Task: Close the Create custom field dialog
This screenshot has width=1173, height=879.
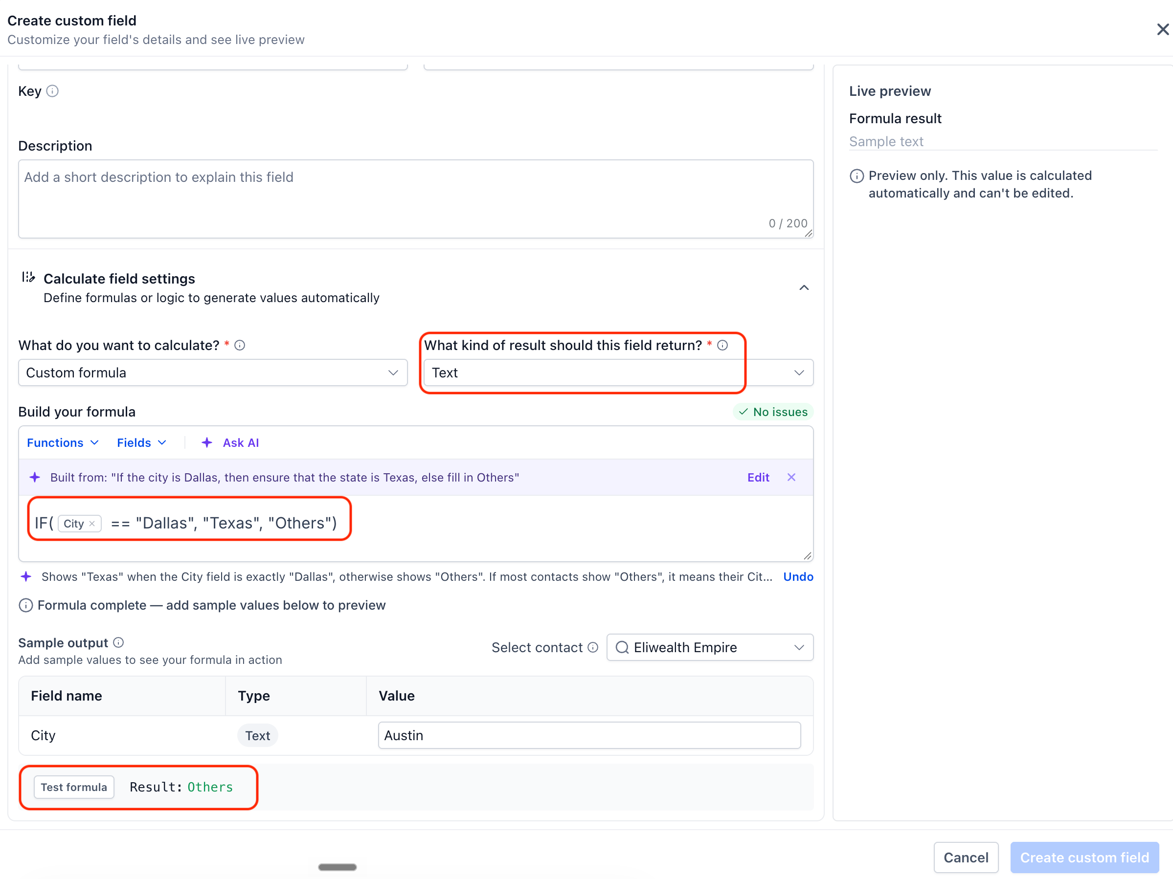Action: [1163, 30]
